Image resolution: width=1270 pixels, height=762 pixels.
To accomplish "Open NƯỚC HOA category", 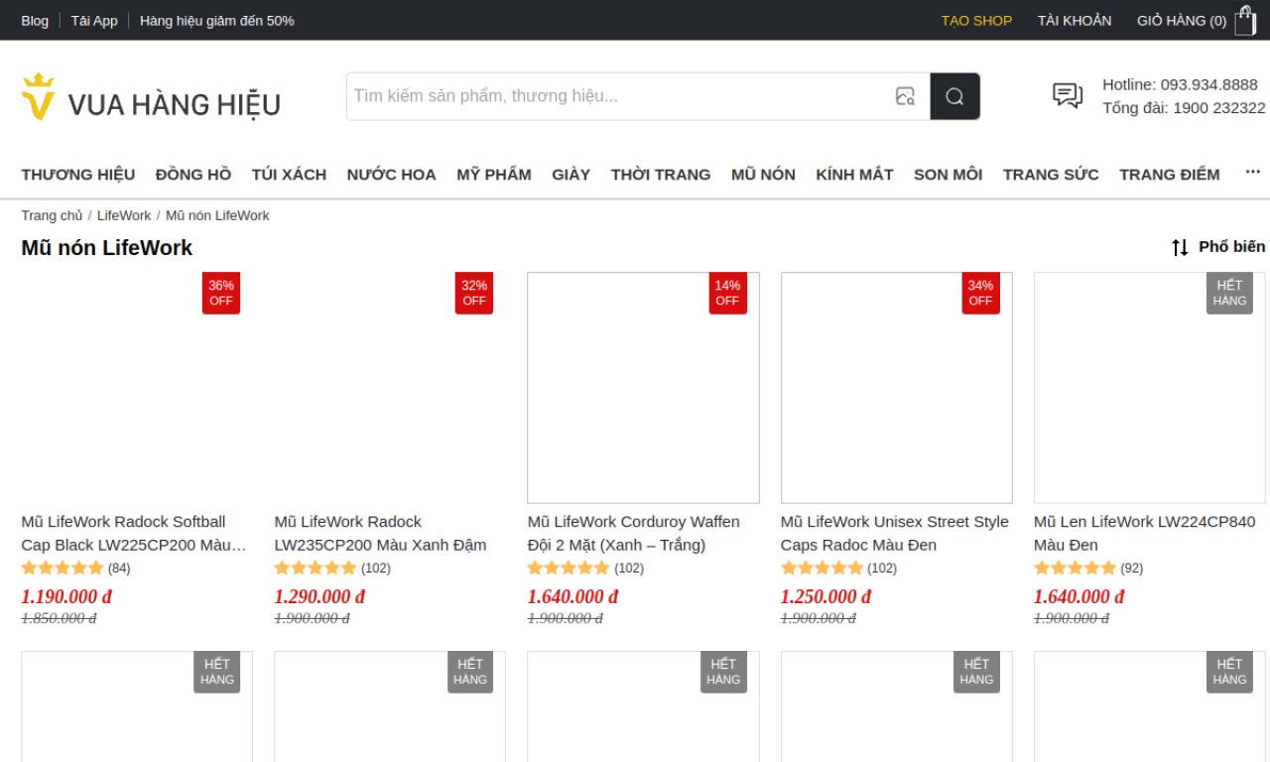I will coord(391,175).
